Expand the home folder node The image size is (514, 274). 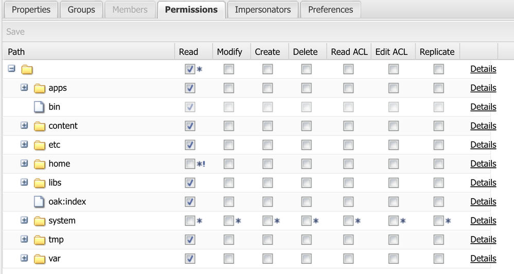tap(24, 164)
